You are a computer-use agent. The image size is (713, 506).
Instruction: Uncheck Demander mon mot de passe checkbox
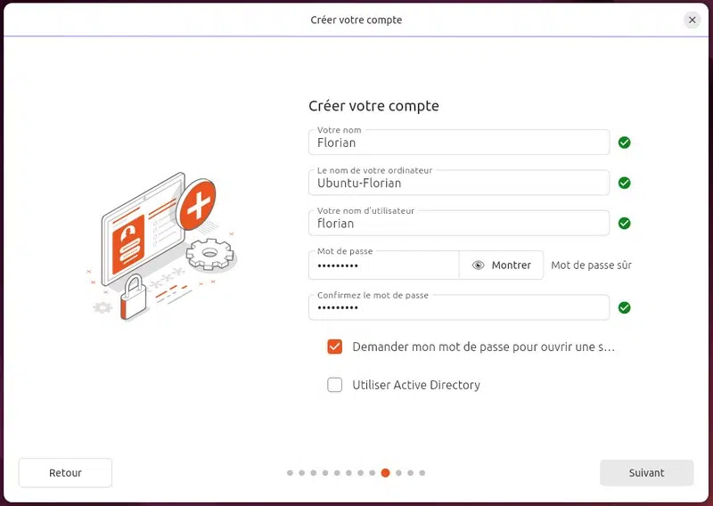click(x=335, y=347)
